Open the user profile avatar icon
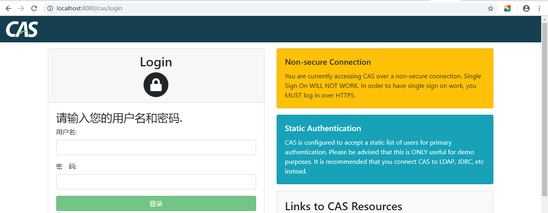This screenshot has height=213, width=548. pos(526,8)
